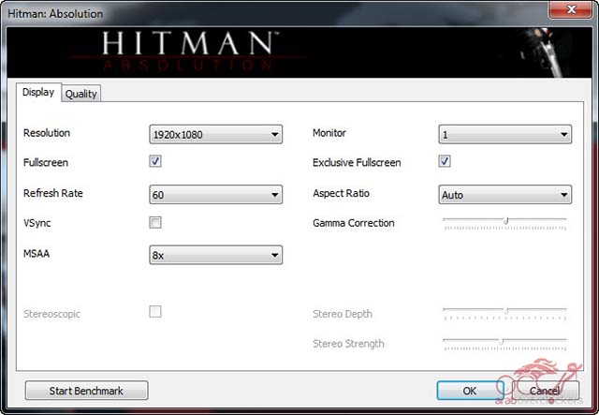The height and width of the screenshot is (415, 599).
Task: Click the Stereo Strength slider
Action: (503, 342)
